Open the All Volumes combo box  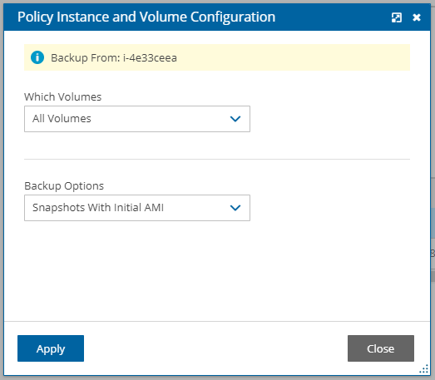click(137, 119)
